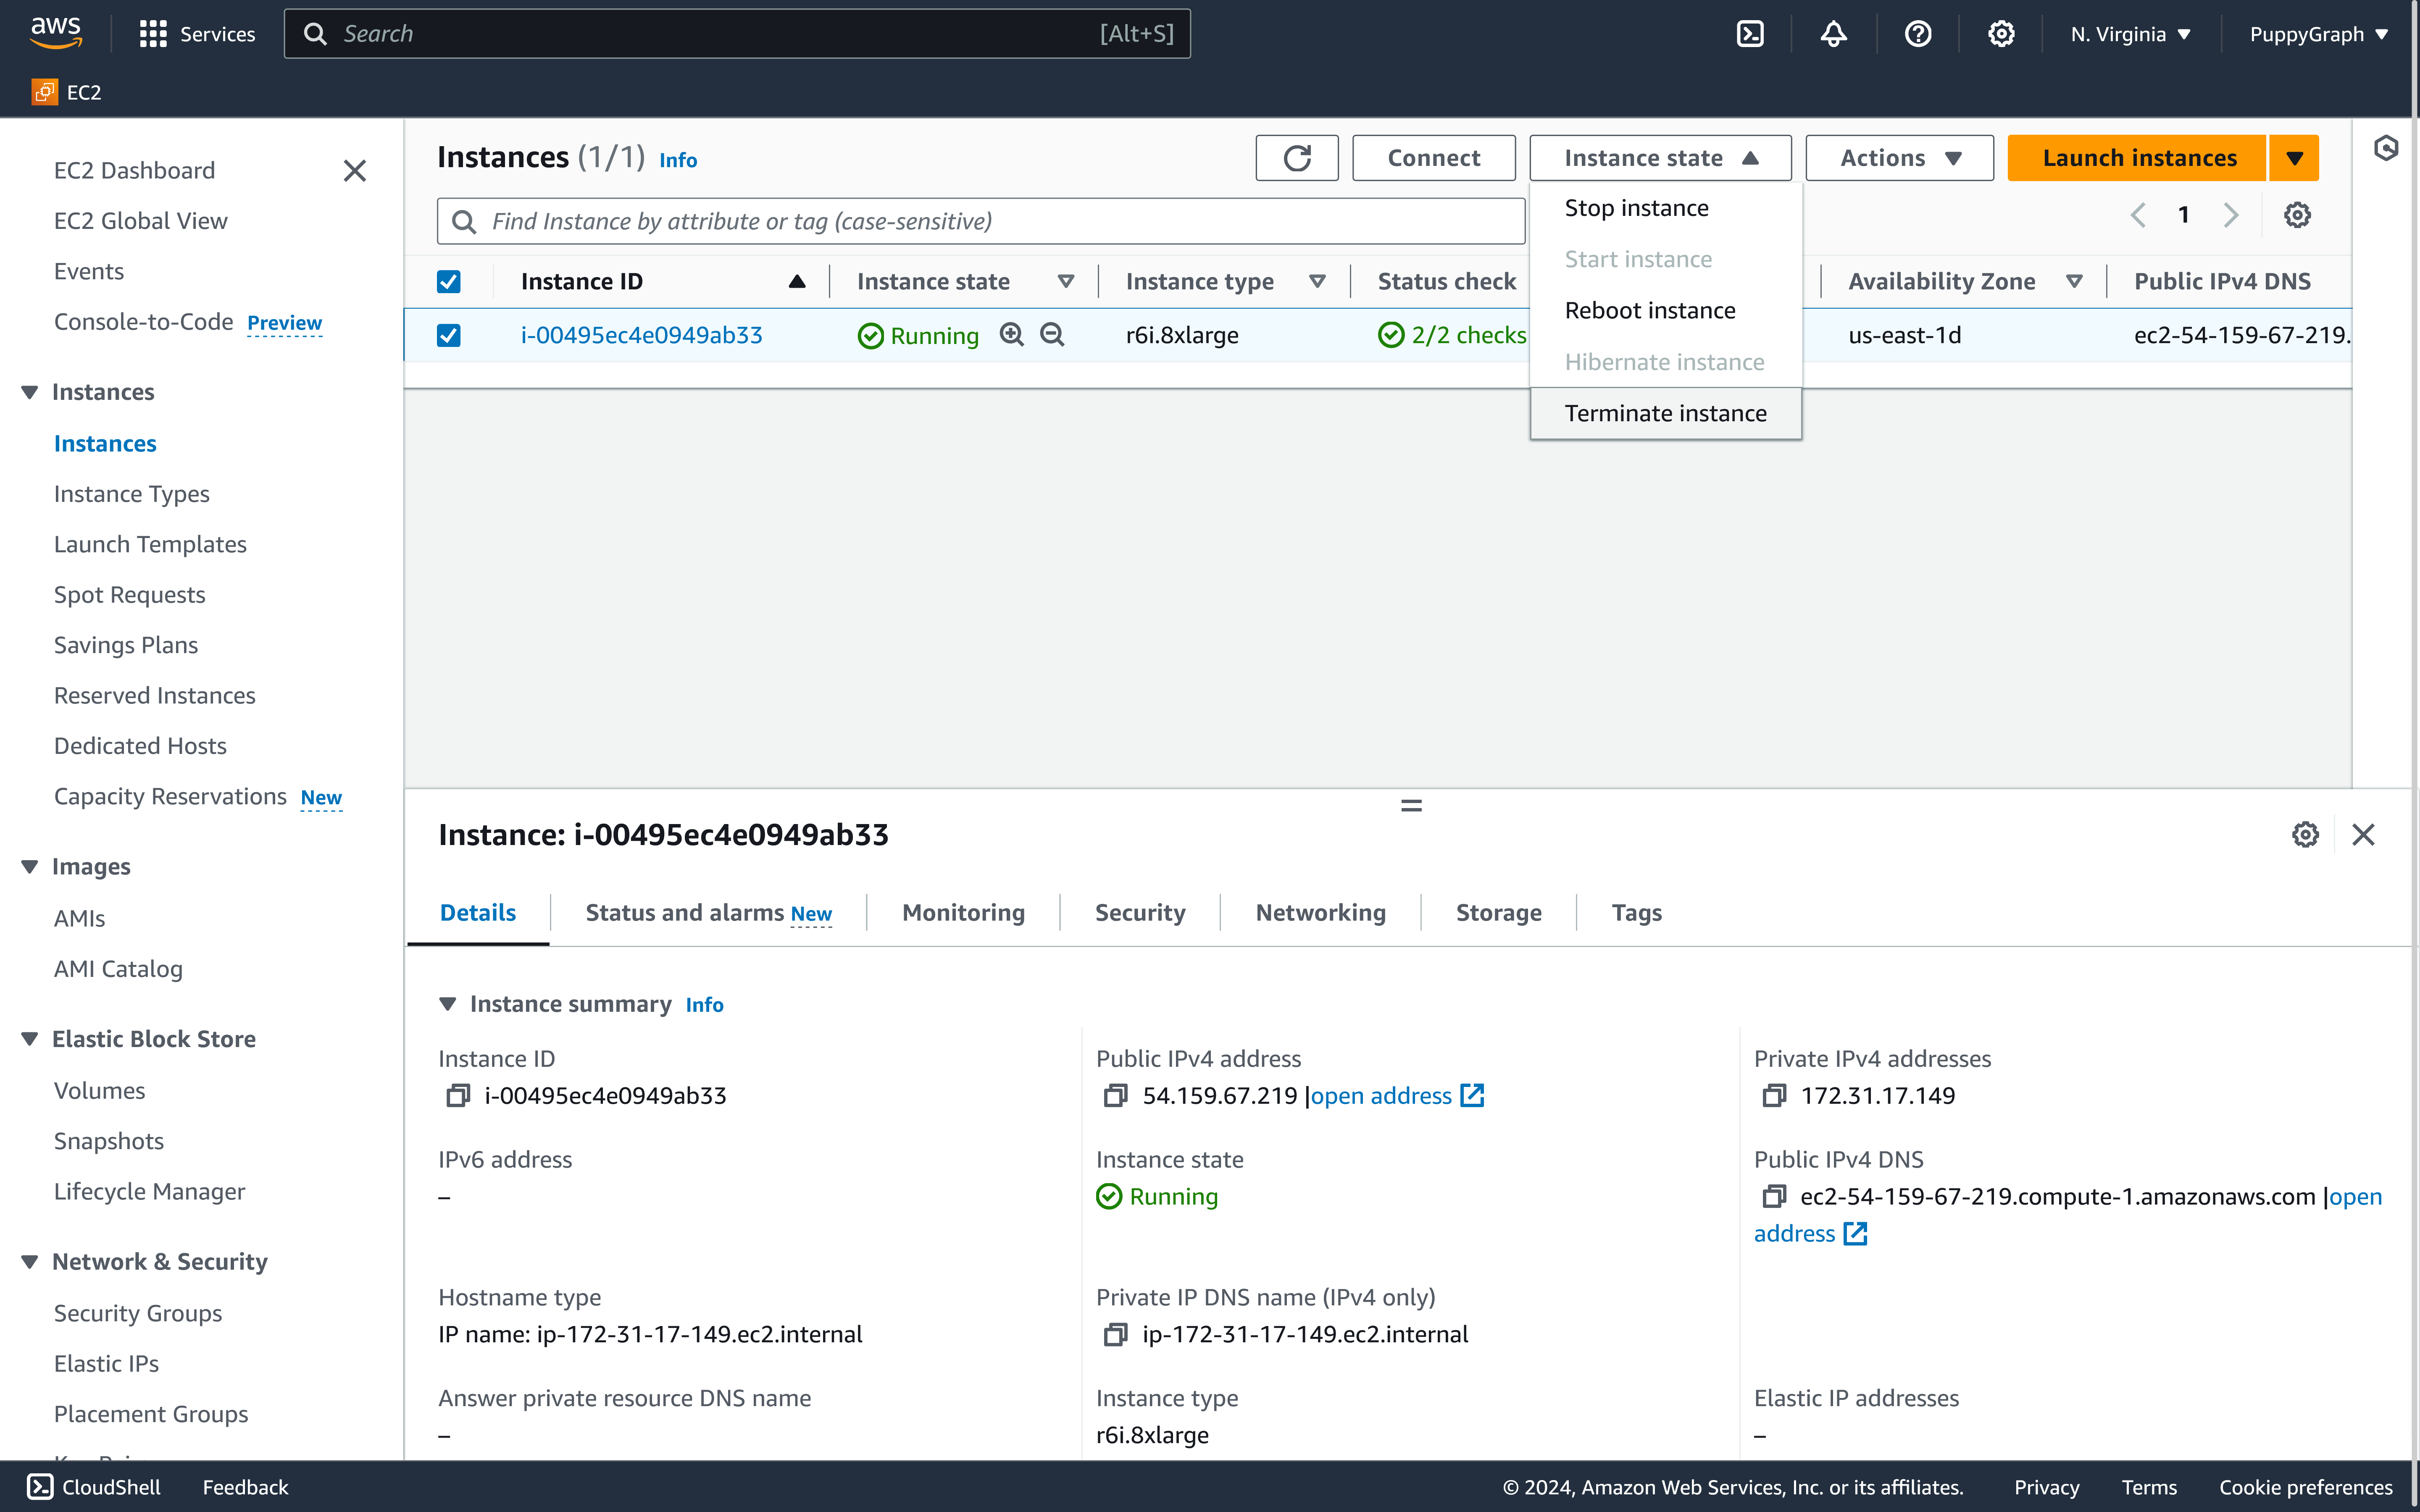Open the notifications bell
The width and height of the screenshot is (2420, 1512).
[x=1833, y=34]
